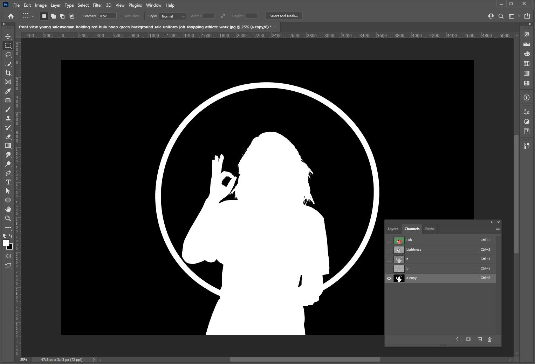Select the Zoom tool
This screenshot has width=535, height=364.
pos(8,218)
